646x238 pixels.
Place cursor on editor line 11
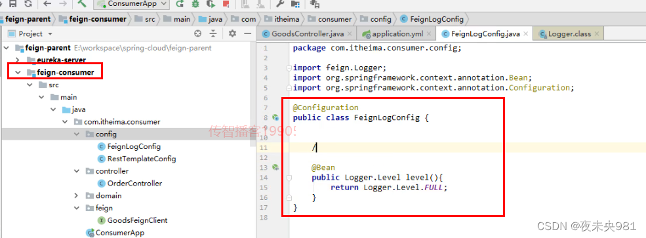click(x=451, y=148)
